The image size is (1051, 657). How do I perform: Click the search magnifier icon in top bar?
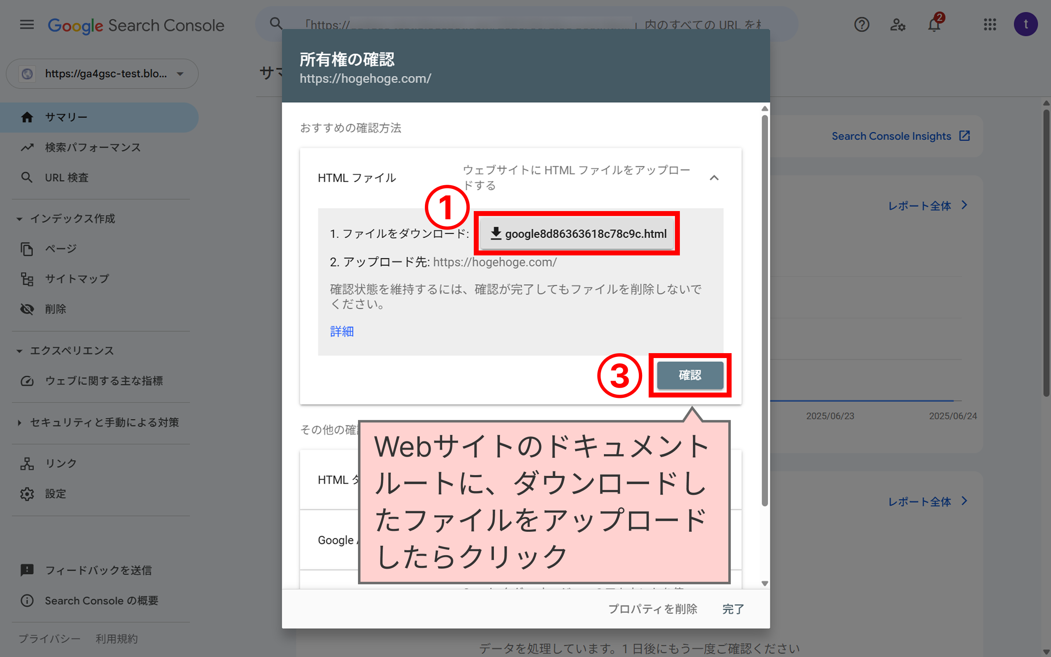pos(276,23)
